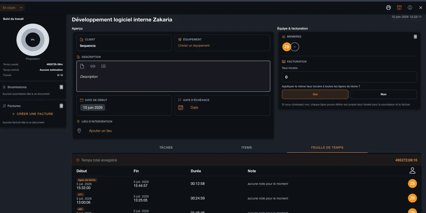426x213 pixels.
Task: Click duration 00:12:58 cell
Action: pos(198,184)
